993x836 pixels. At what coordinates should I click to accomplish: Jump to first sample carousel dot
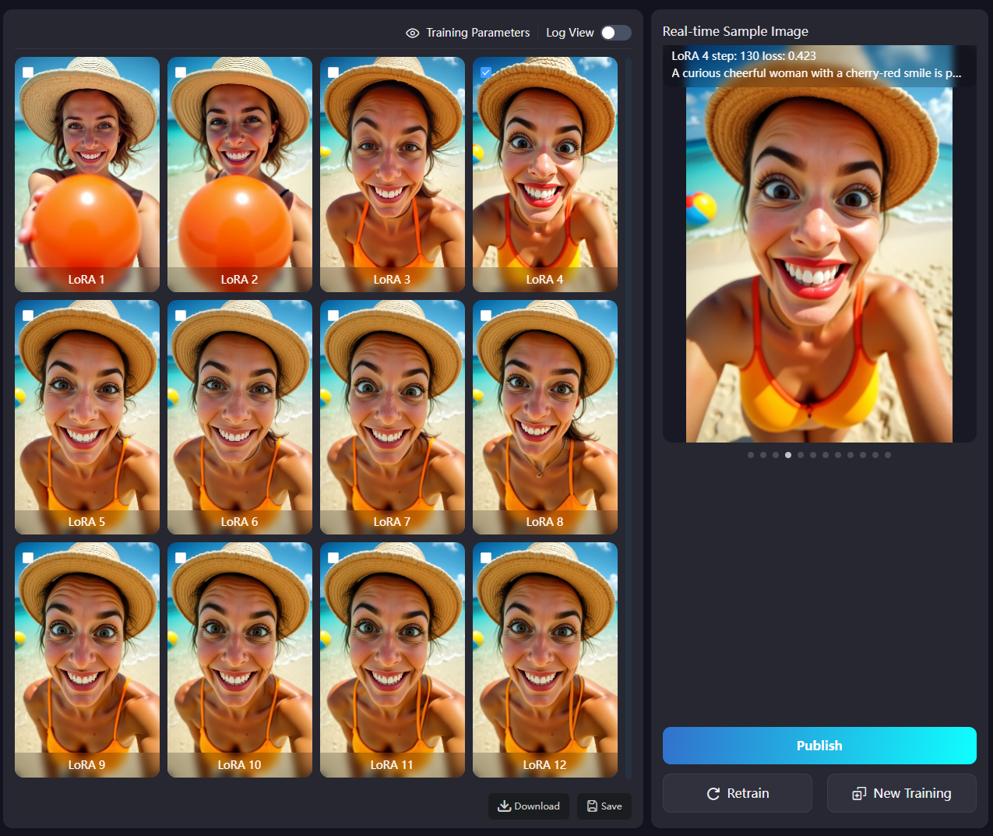[751, 455]
